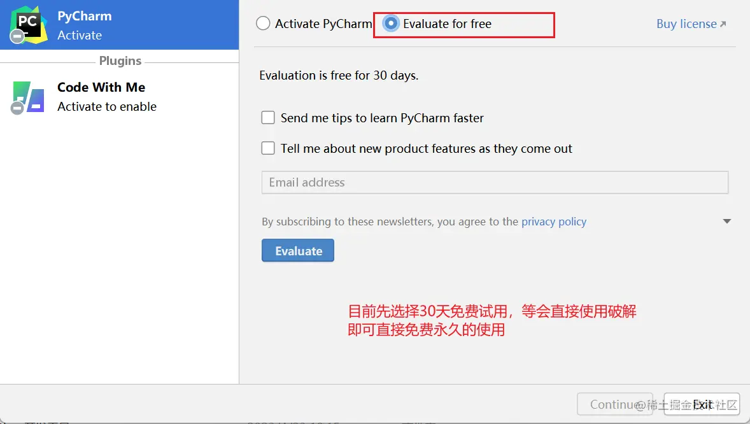The height and width of the screenshot is (424, 750).
Task: Select the Activate PyCharm radio button
Action: pos(263,24)
